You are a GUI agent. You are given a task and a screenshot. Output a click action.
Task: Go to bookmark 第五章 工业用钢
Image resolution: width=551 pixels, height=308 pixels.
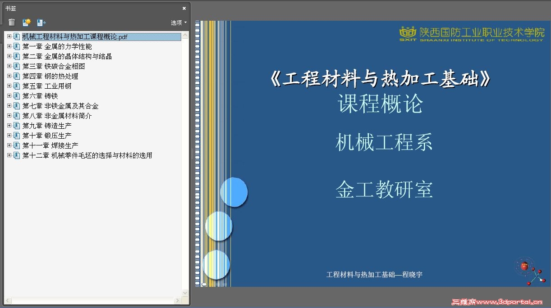[47, 86]
